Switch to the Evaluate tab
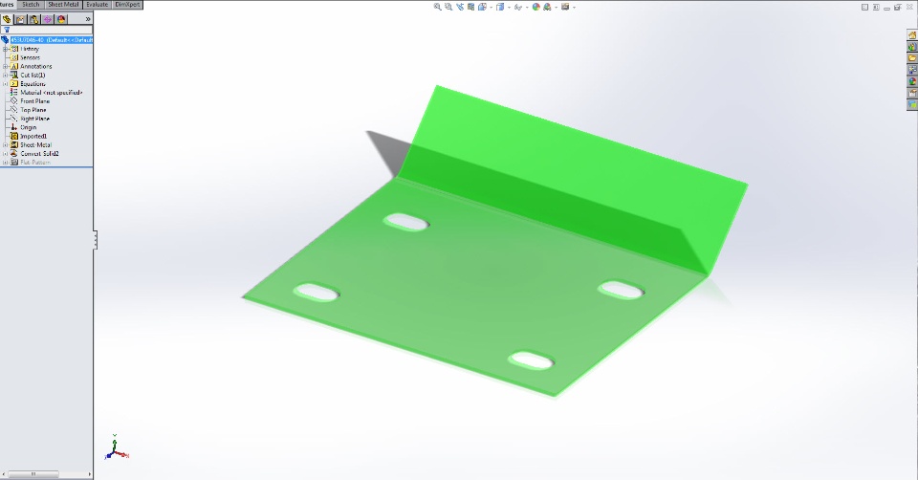The width and height of the screenshot is (918, 480). pyautogui.click(x=97, y=4)
